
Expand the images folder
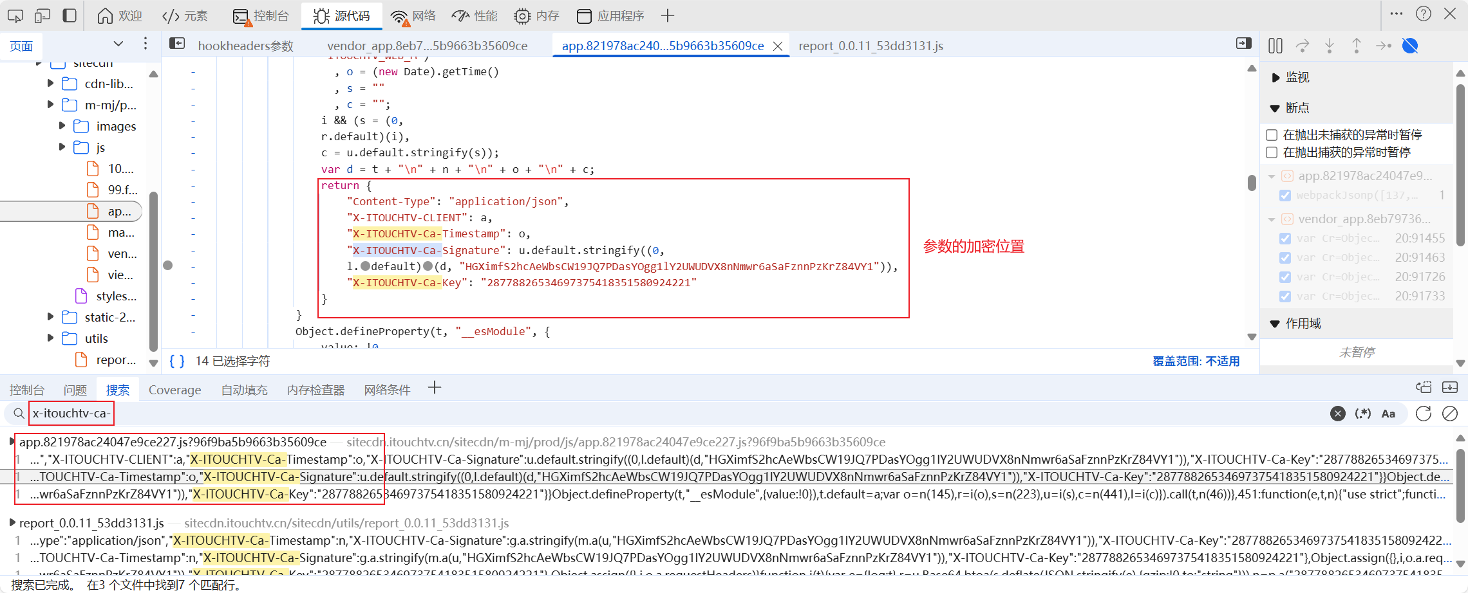(x=62, y=126)
